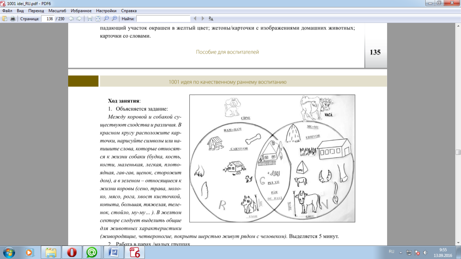Open file icon in toolbar
This screenshot has width=461, height=259.
5,18
